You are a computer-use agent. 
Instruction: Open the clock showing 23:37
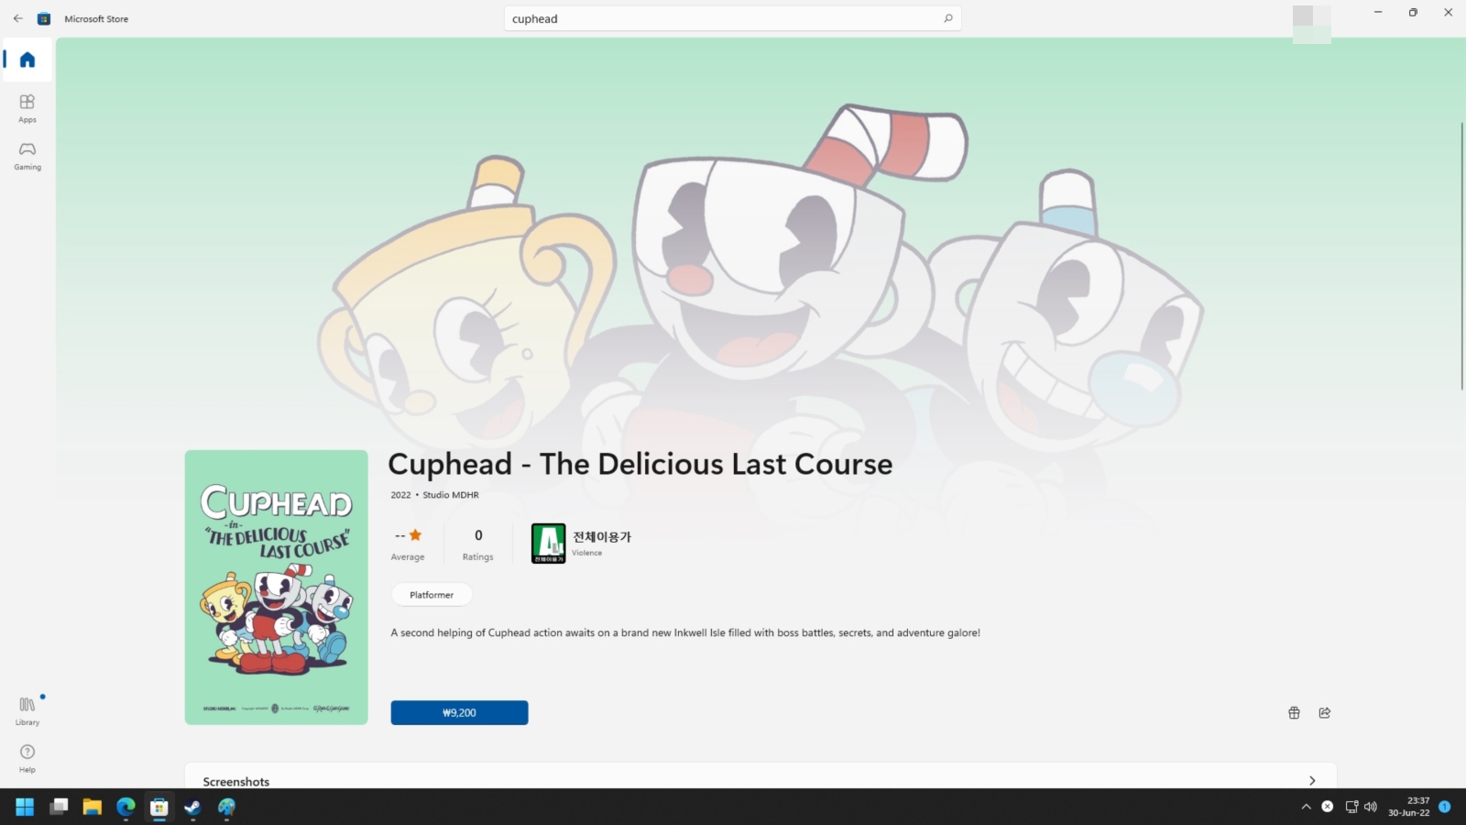pos(1408,807)
